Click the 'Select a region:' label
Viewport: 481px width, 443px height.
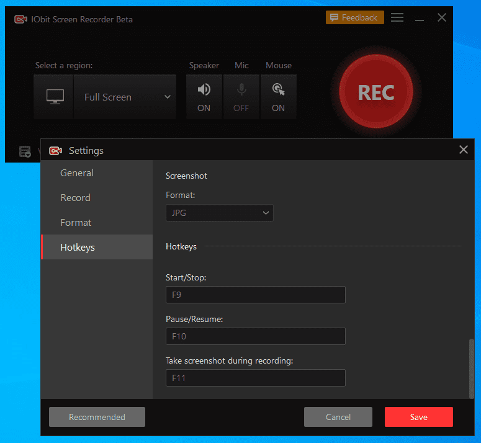64,65
